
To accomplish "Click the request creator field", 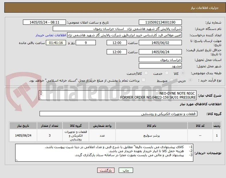I will coord(124,35).
